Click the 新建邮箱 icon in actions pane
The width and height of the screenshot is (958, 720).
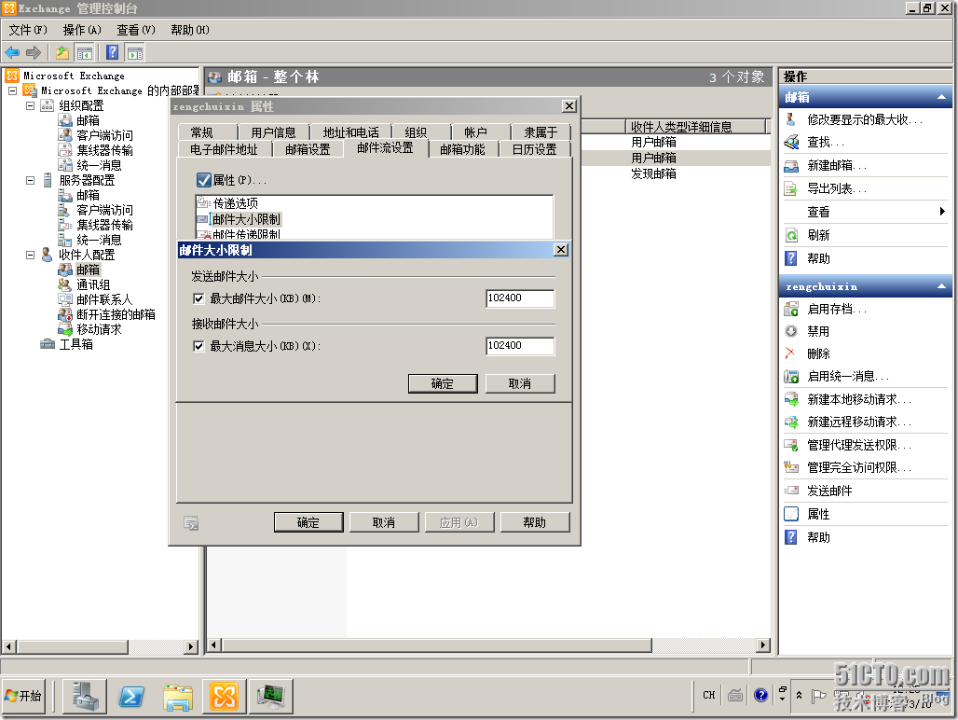pyautogui.click(x=791, y=166)
